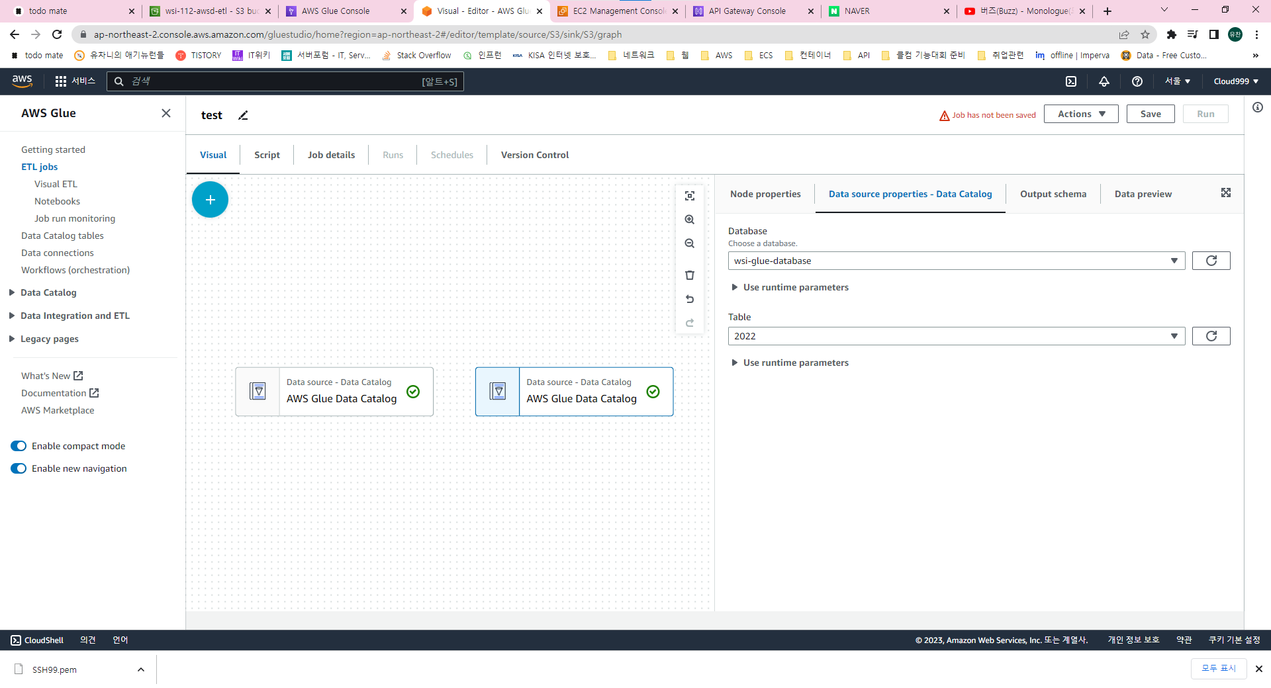Refresh the Database list
The image size is (1271, 688).
tap(1211, 261)
